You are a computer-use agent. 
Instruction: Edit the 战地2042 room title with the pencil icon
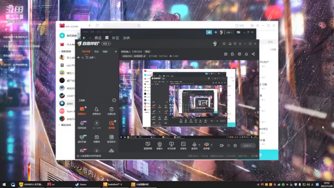[x=144, y=56]
